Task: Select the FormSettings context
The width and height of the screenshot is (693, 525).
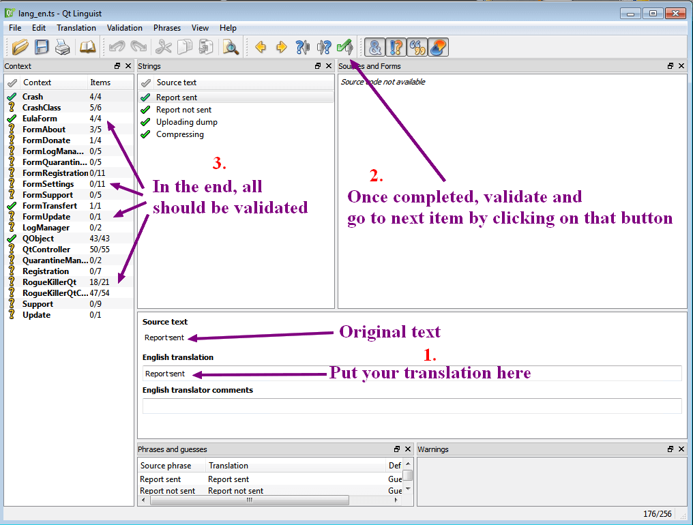Action: pyautogui.click(x=48, y=184)
